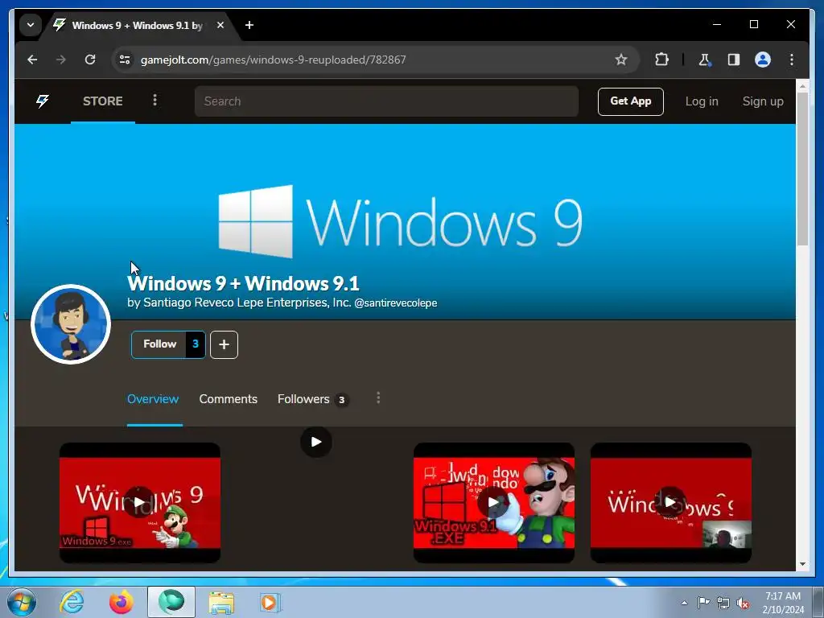This screenshot has width=824, height=618.
Task: Click the Log in link
Action: coord(702,101)
